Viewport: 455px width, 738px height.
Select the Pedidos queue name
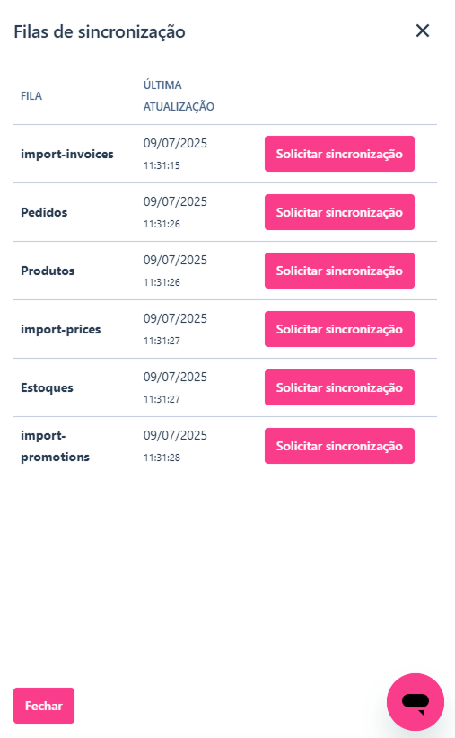(44, 212)
